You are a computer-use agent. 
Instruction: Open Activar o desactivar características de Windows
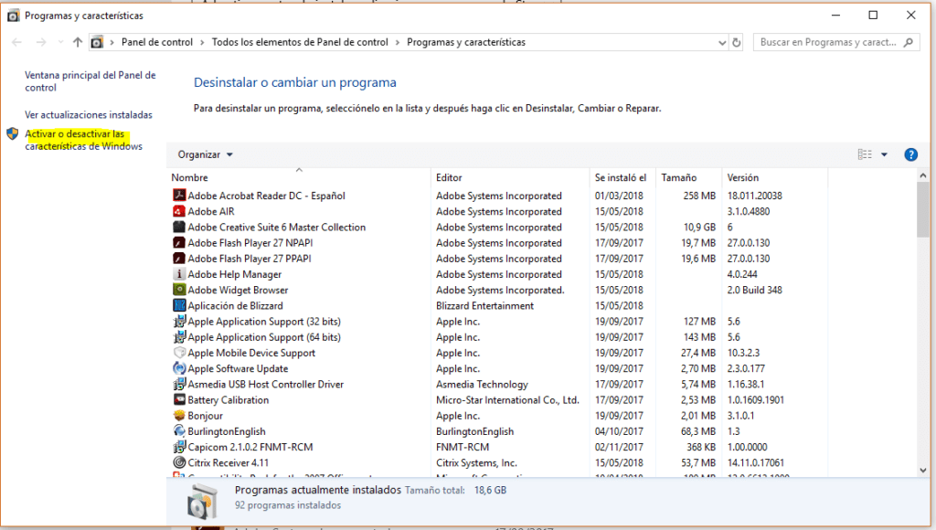click(x=83, y=140)
